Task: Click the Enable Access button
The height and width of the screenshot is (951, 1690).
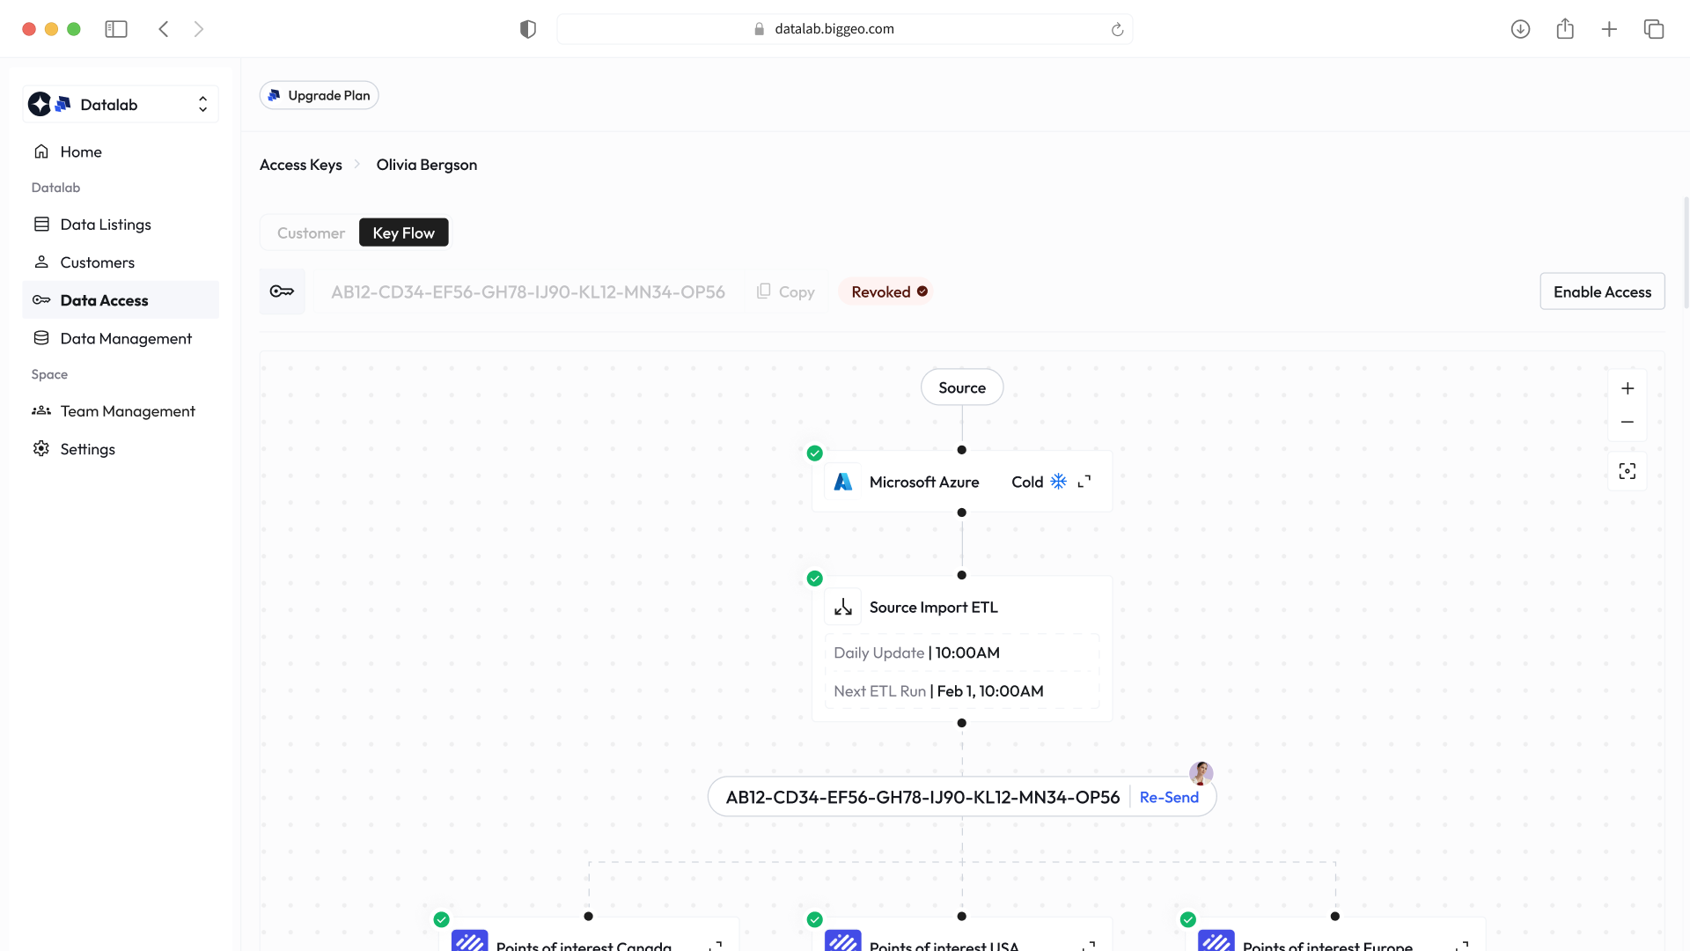Action: tap(1602, 291)
